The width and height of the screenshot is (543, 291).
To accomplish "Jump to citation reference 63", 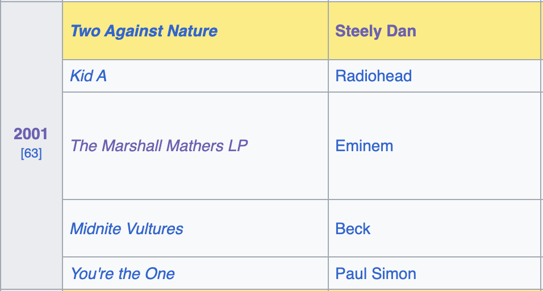I will [x=31, y=153].
